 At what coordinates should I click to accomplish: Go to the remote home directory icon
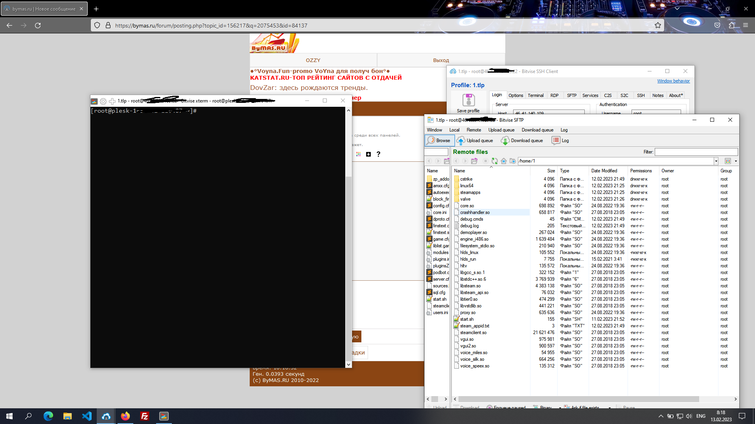point(504,161)
